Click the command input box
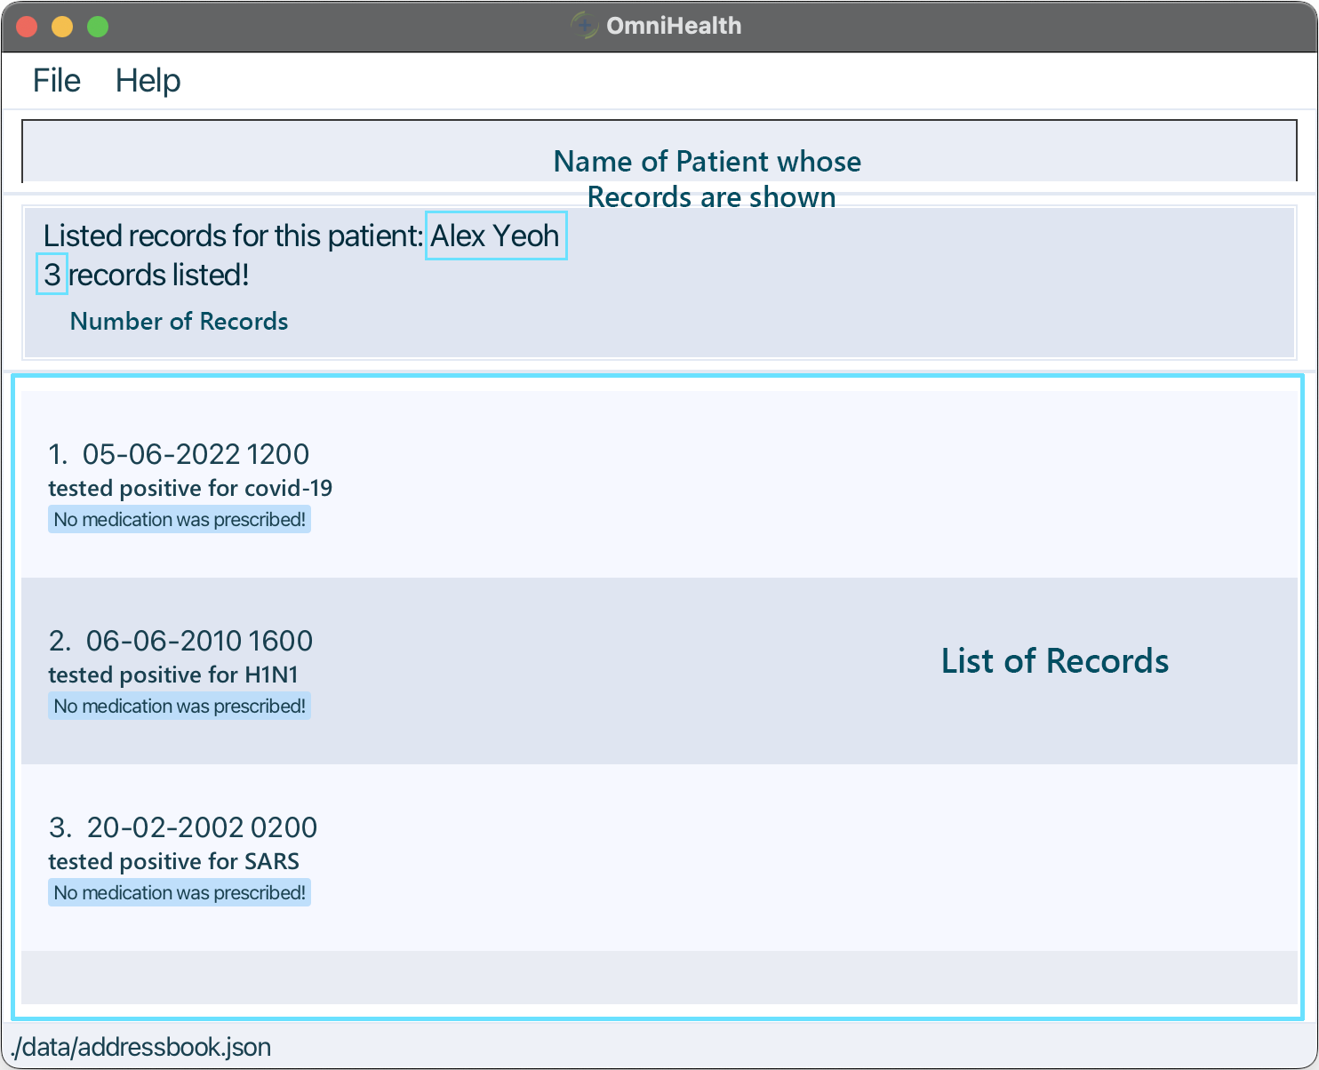The height and width of the screenshot is (1070, 1319). click(x=659, y=151)
